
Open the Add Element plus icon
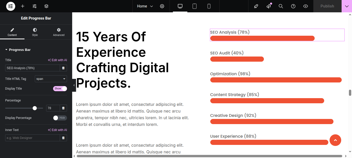[x=23, y=6]
